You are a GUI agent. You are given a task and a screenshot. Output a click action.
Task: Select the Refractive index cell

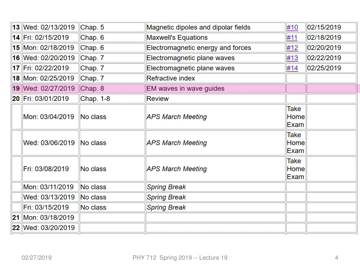(216, 78)
